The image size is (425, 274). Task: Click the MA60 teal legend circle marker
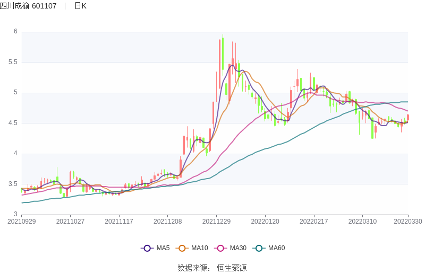click(x=259, y=248)
